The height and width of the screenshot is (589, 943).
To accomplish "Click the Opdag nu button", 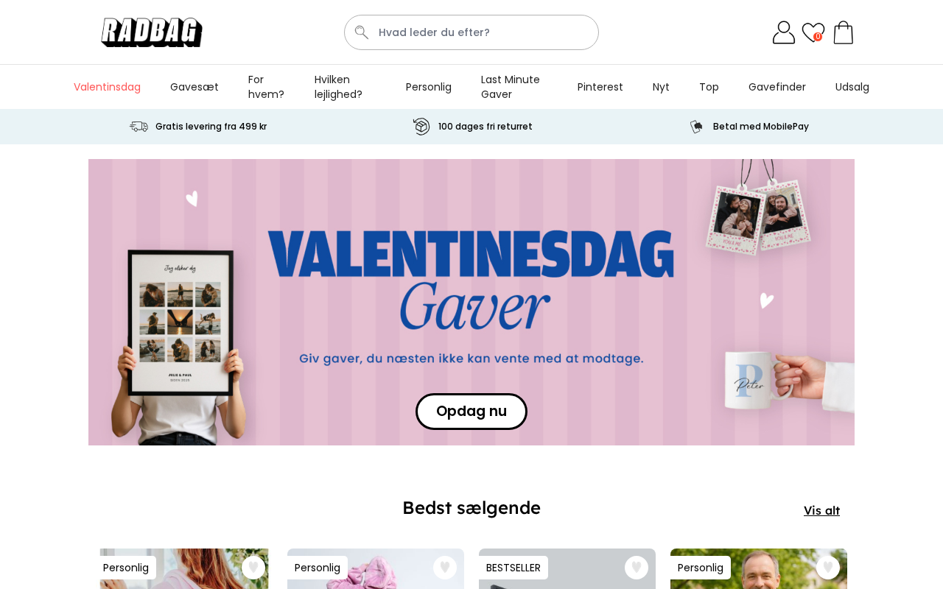I will coord(471,412).
